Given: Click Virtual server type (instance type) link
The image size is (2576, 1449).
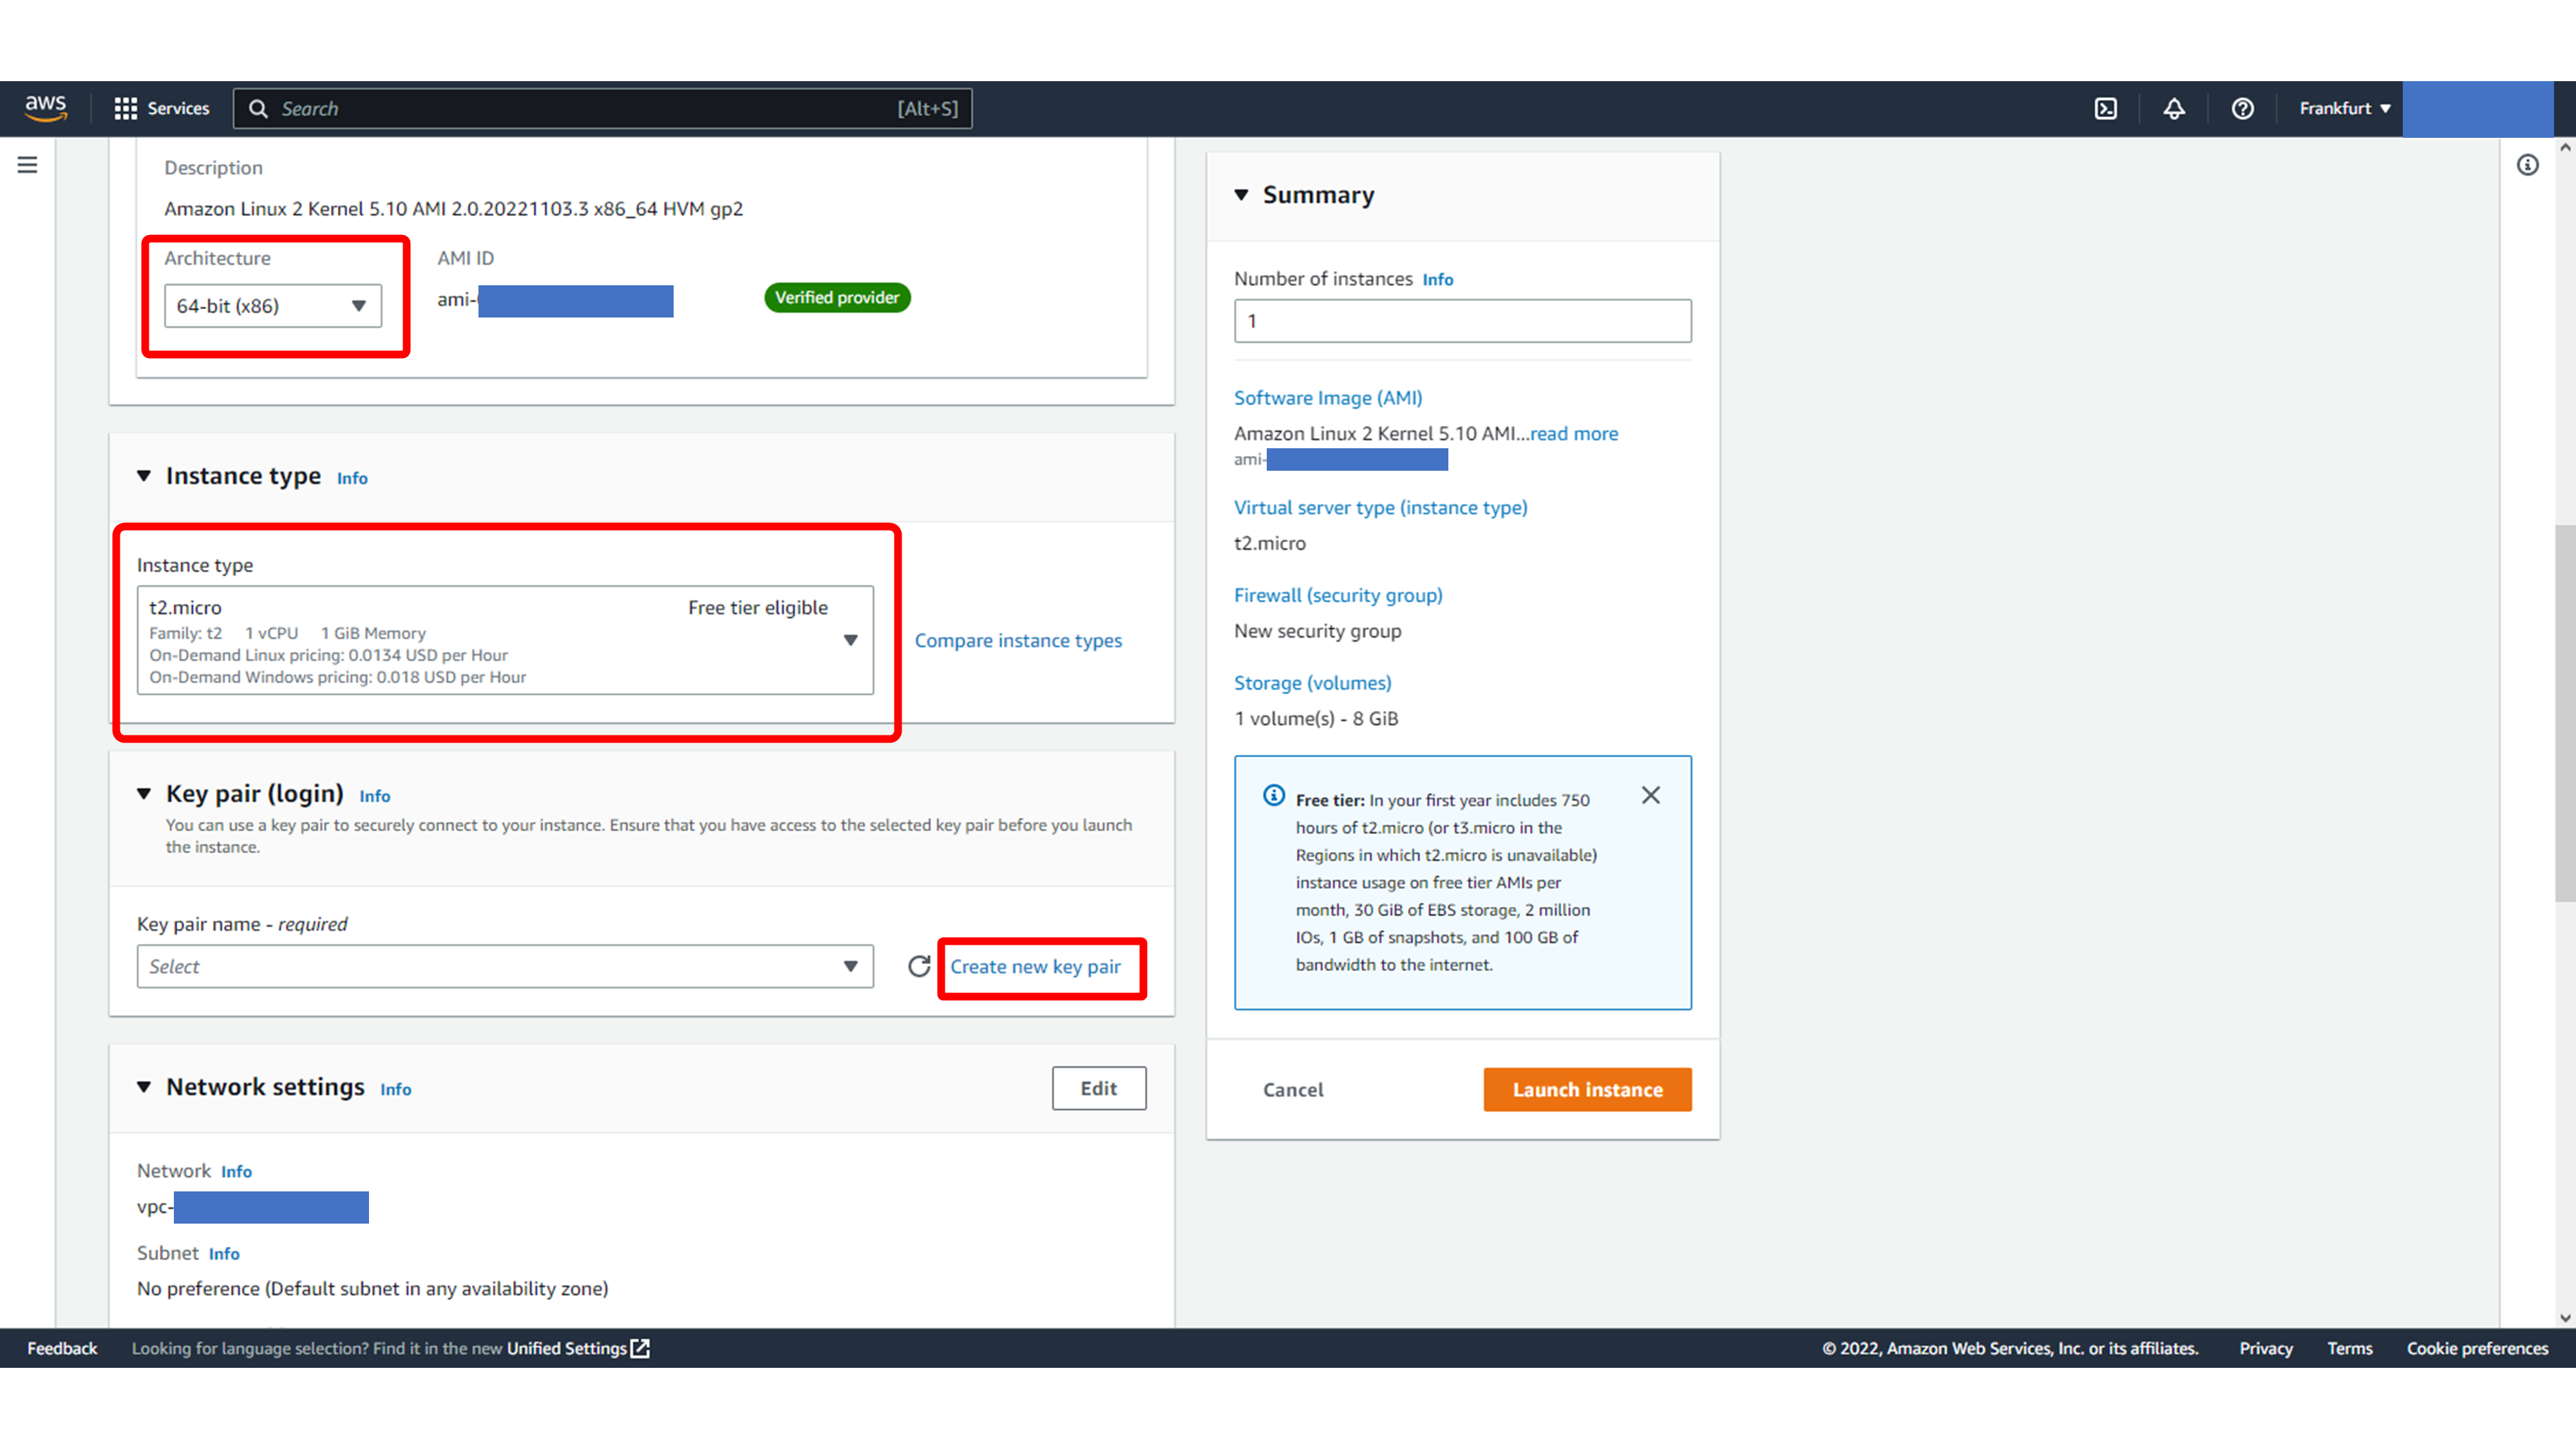Looking at the screenshot, I should click(1380, 507).
